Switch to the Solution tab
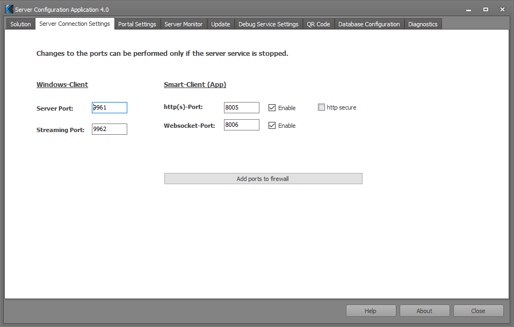The height and width of the screenshot is (327, 514). point(20,24)
